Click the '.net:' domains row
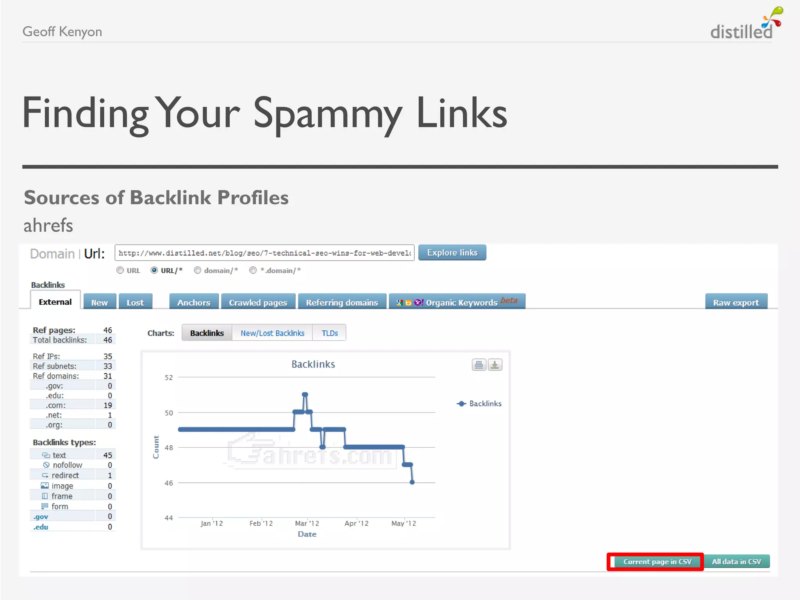This screenshot has width=800, height=600. point(73,415)
